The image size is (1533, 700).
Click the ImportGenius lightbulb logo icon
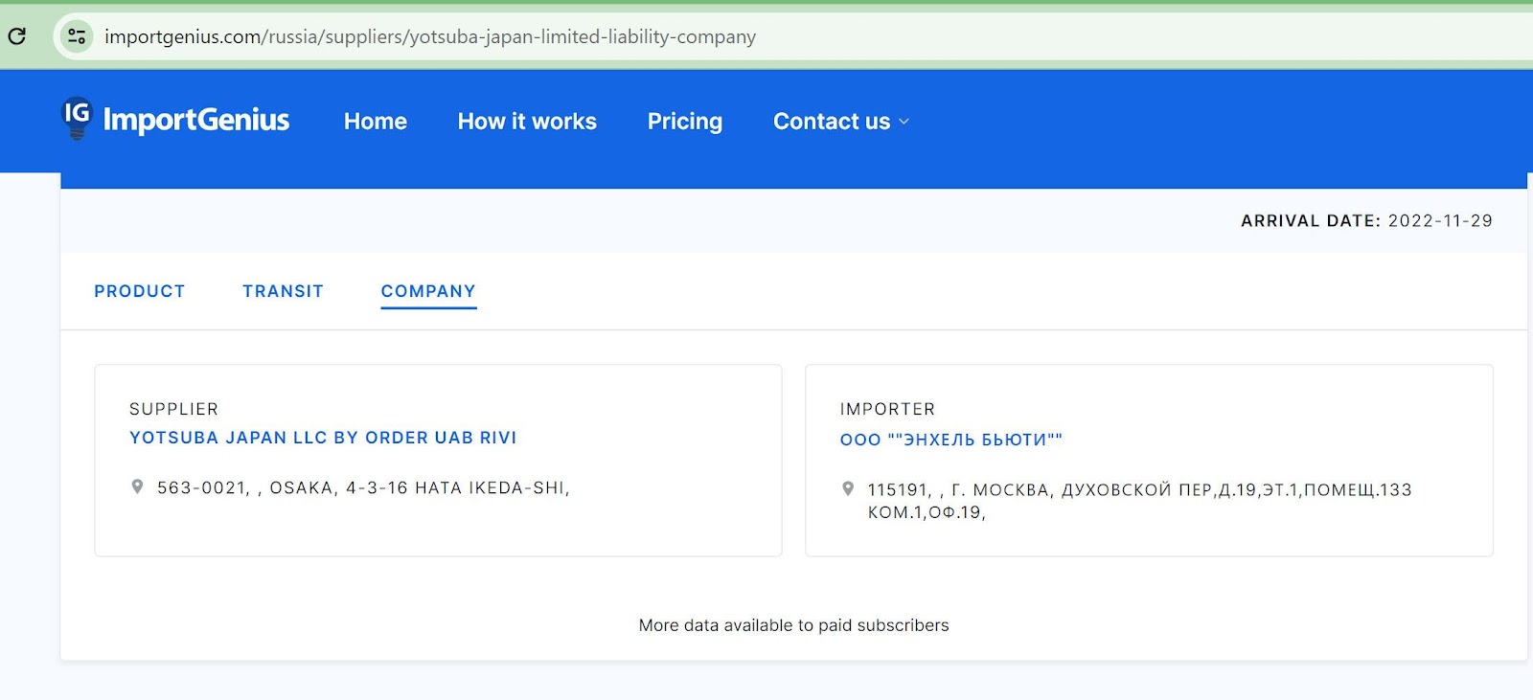coord(77,119)
